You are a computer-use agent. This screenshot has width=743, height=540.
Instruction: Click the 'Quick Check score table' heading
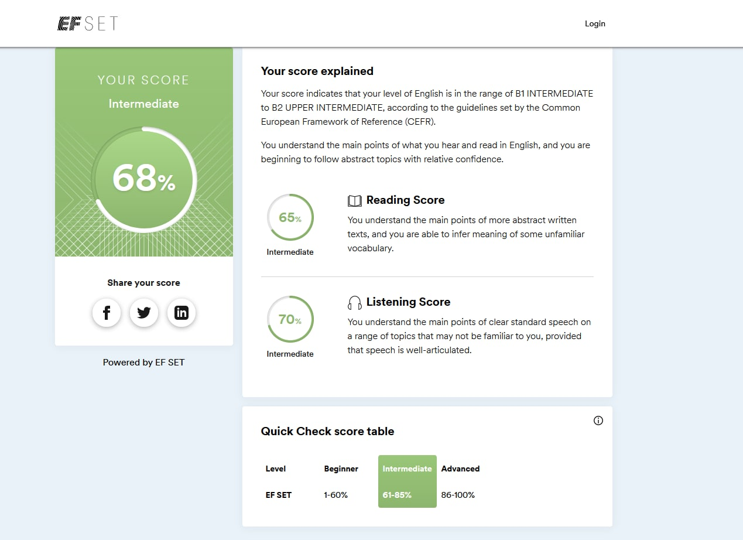(327, 432)
